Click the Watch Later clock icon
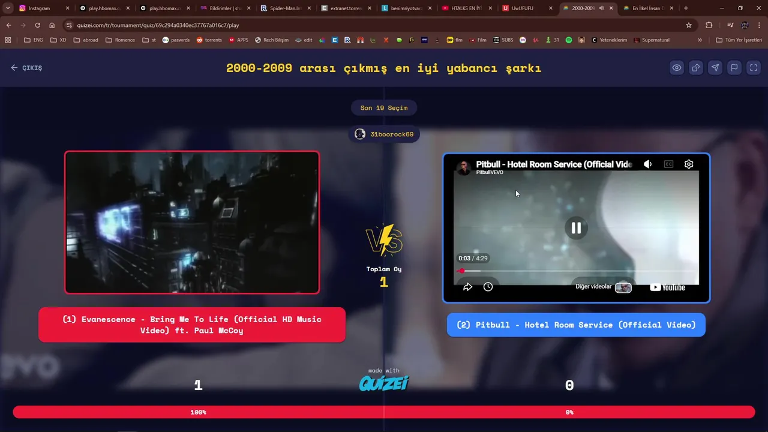This screenshot has height=432, width=768. [488, 287]
